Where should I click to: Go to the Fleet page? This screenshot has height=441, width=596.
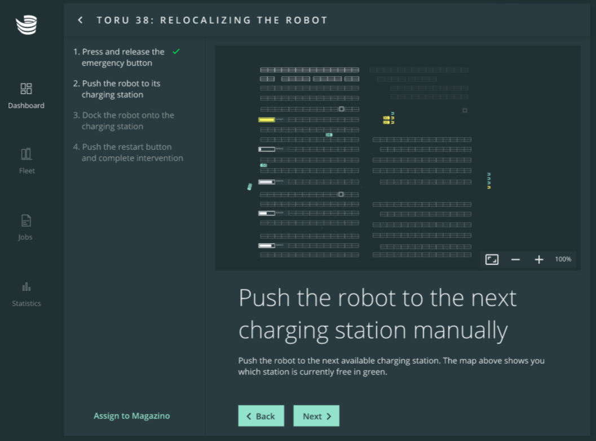(x=27, y=161)
